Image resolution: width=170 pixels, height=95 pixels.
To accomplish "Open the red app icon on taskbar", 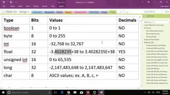I will 88,92.
